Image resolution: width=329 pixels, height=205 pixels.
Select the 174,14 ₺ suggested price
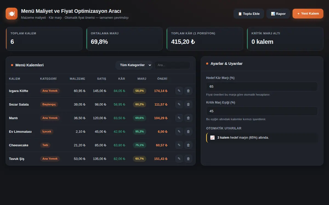(x=161, y=91)
